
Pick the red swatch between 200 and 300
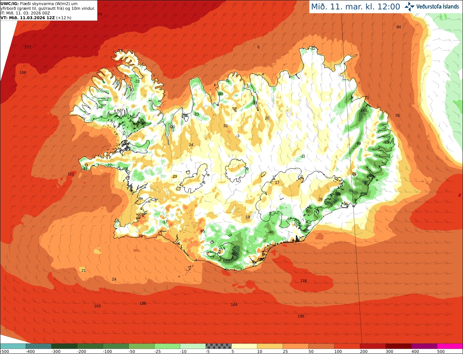373,346
